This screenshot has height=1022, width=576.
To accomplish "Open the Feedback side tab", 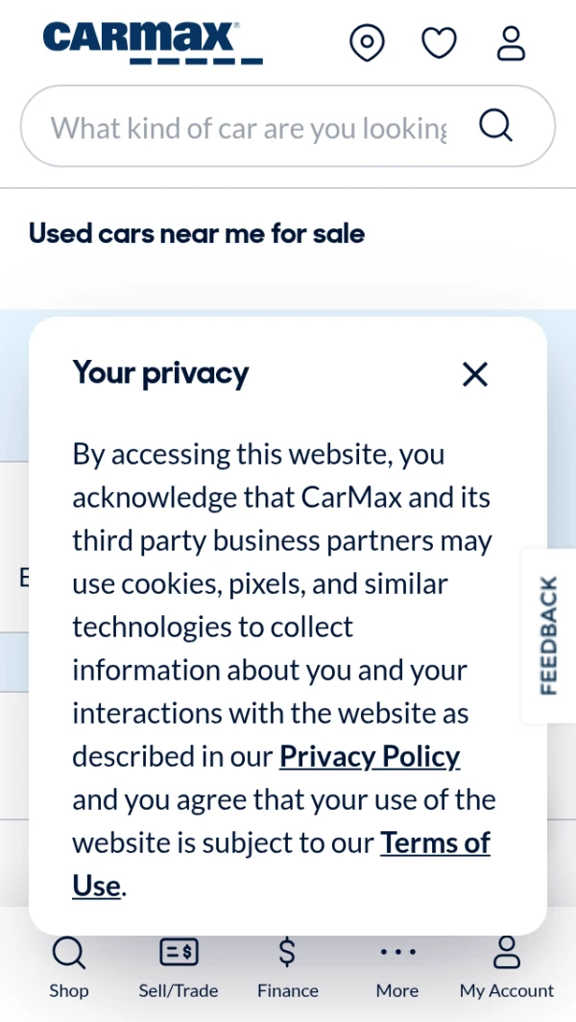I will 548,635.
